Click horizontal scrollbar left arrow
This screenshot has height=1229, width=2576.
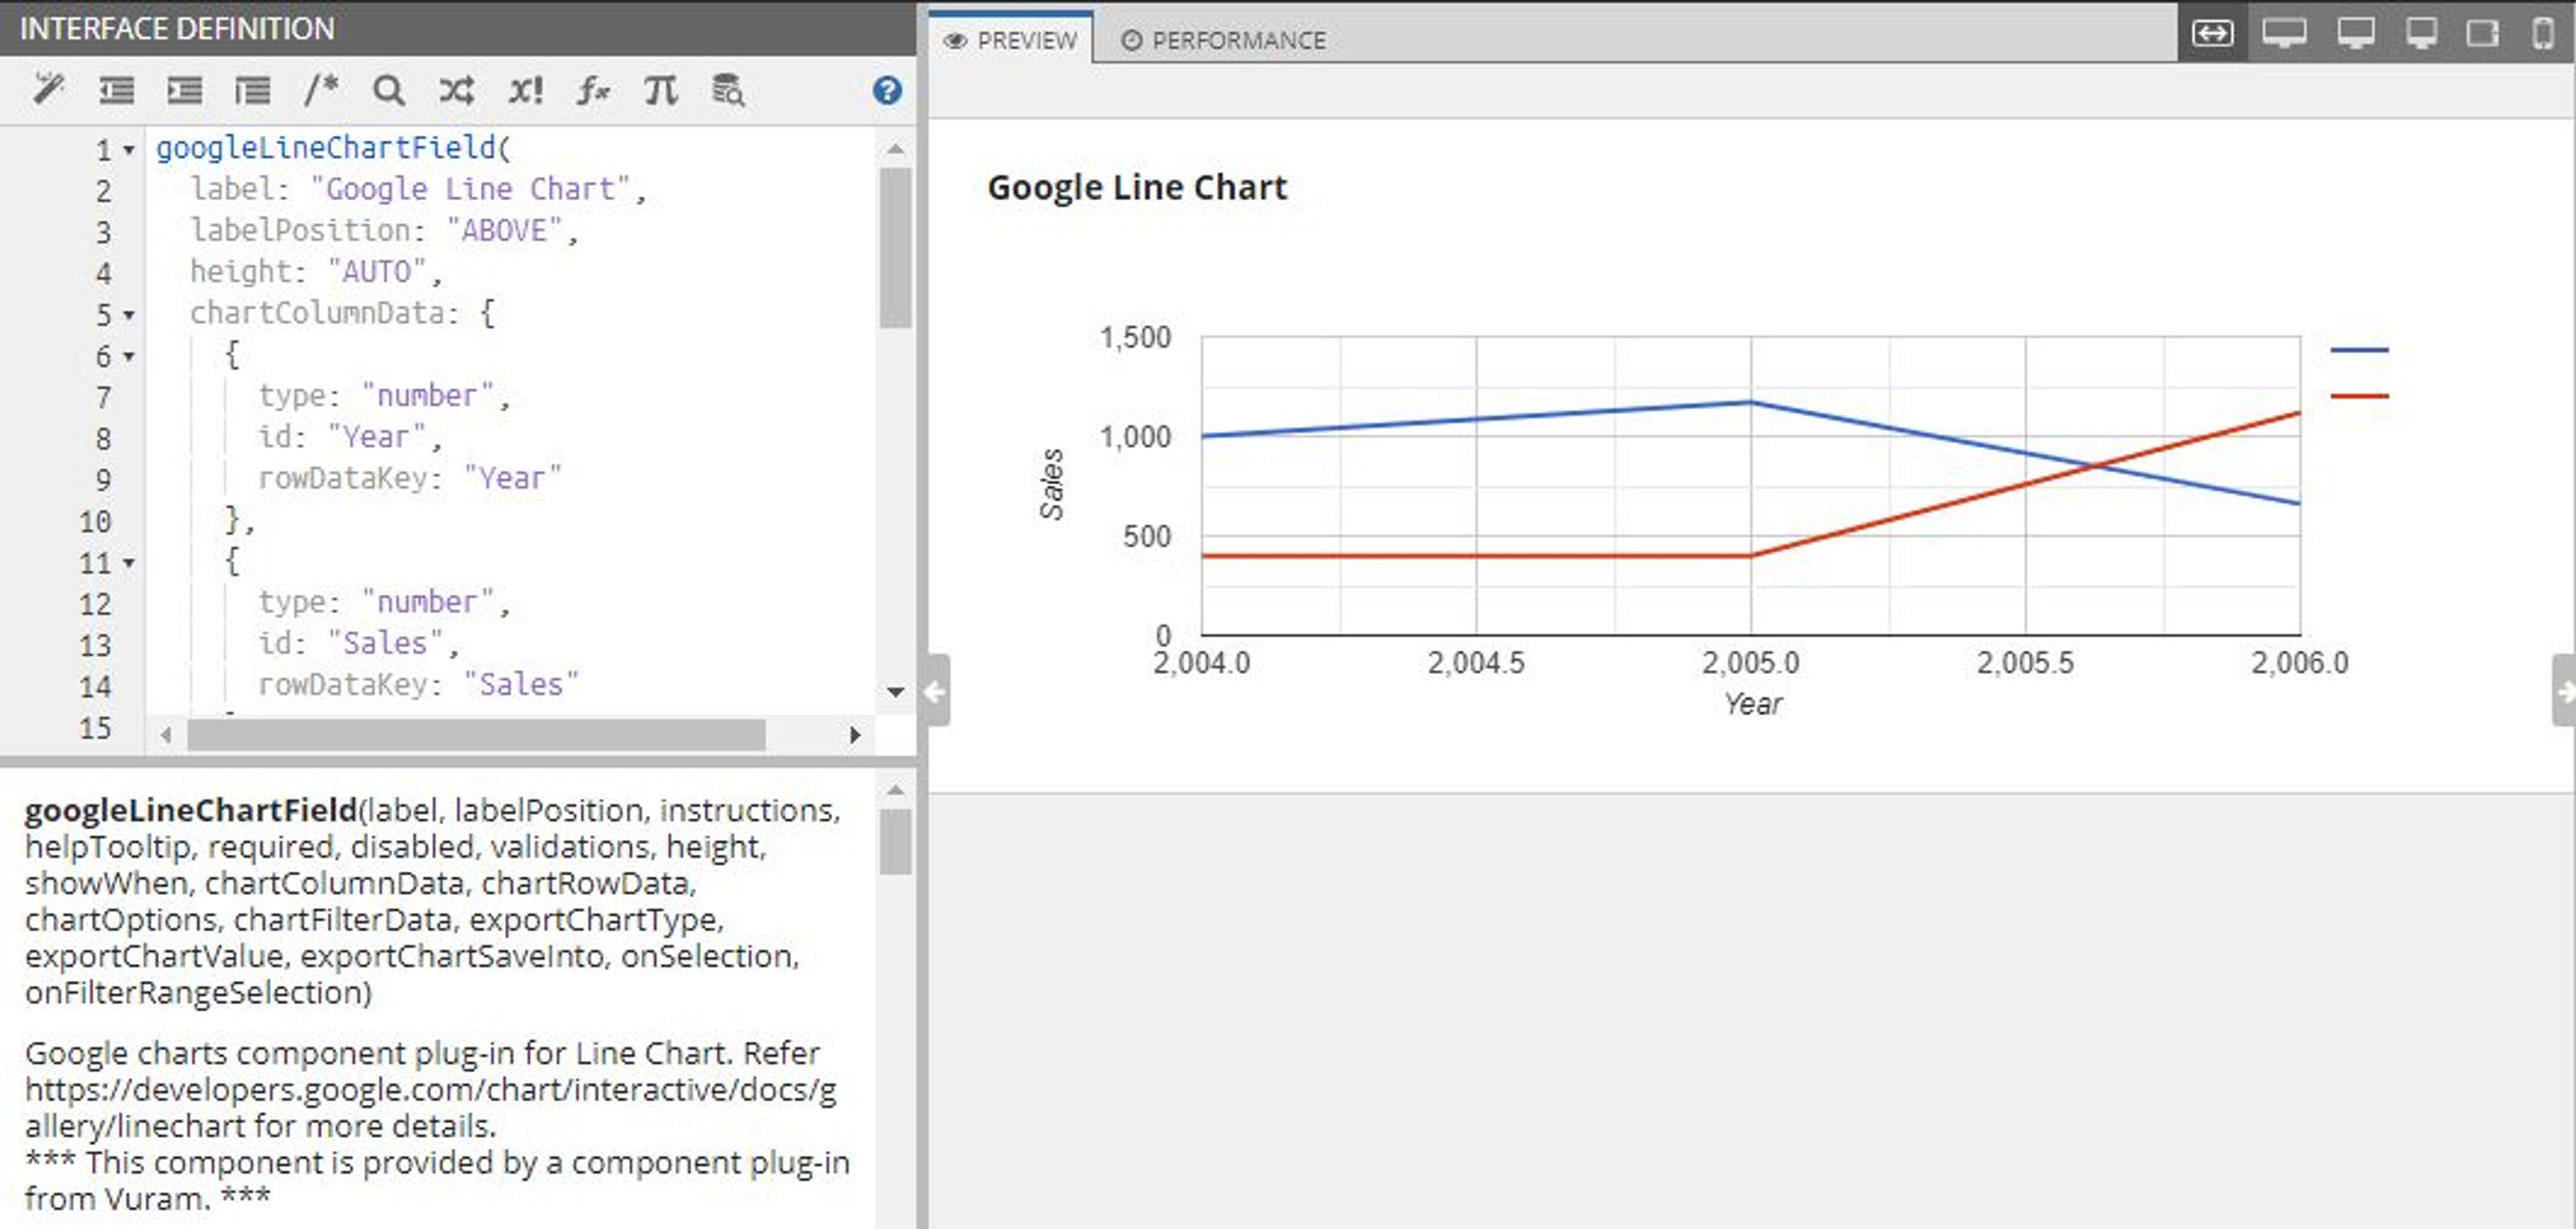tap(166, 736)
